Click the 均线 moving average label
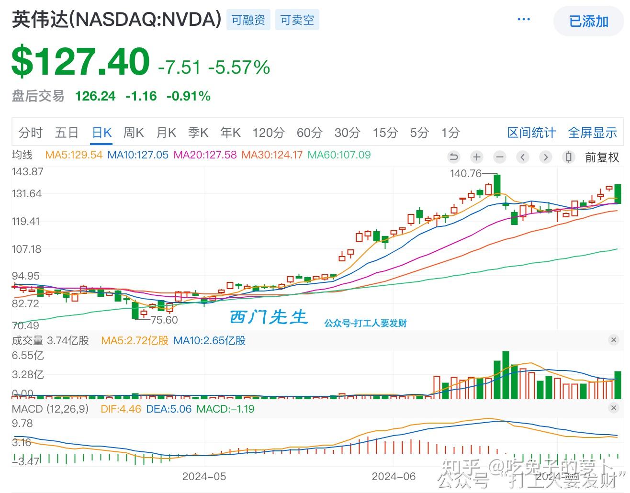 pyautogui.click(x=22, y=155)
